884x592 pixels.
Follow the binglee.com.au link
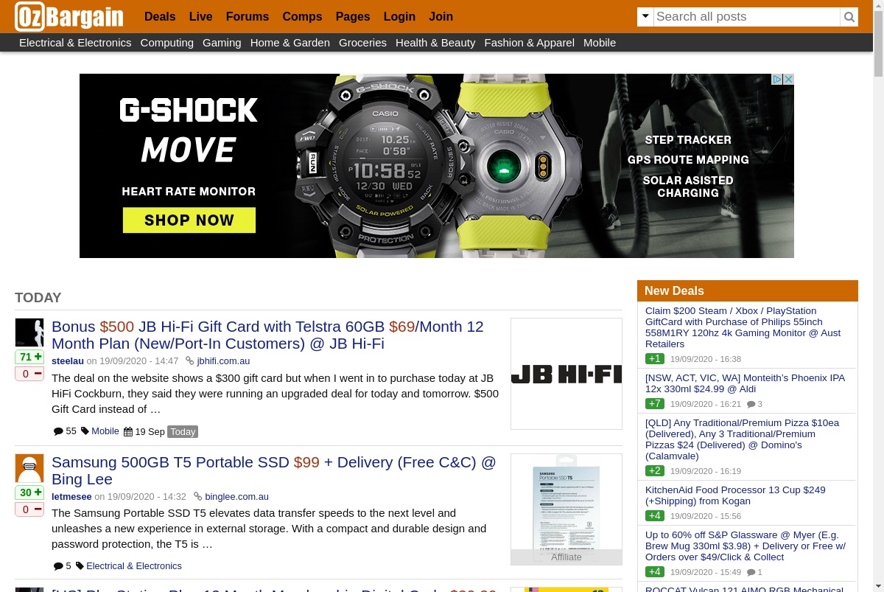(x=236, y=497)
